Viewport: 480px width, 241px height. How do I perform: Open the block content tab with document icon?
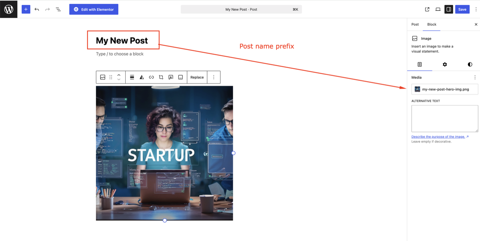(420, 64)
